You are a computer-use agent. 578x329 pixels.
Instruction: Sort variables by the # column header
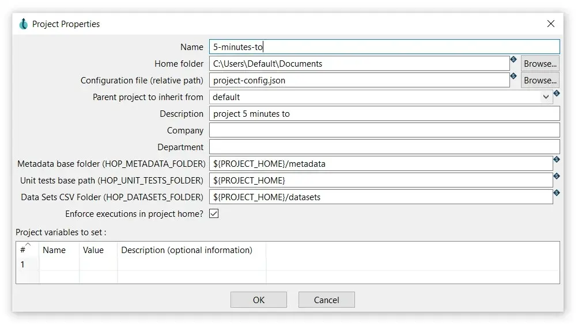(27, 250)
